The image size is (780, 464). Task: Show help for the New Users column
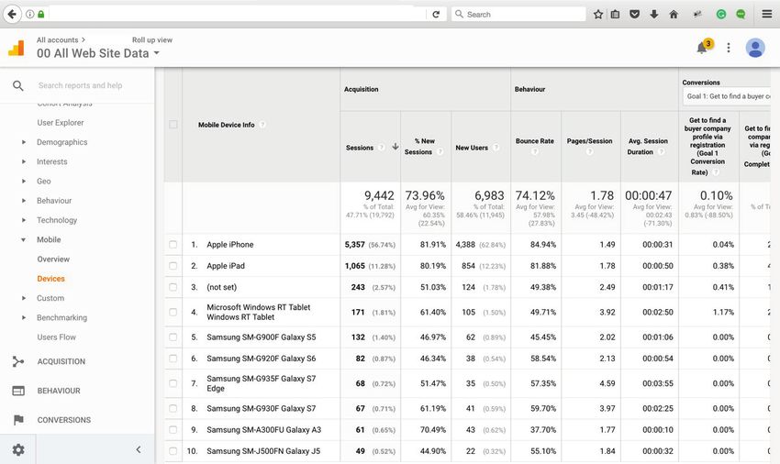[x=496, y=148]
